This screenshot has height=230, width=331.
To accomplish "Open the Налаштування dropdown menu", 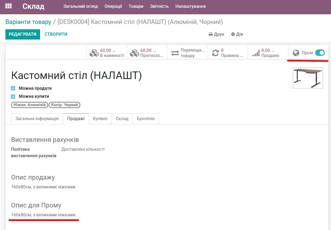I will (x=190, y=6).
